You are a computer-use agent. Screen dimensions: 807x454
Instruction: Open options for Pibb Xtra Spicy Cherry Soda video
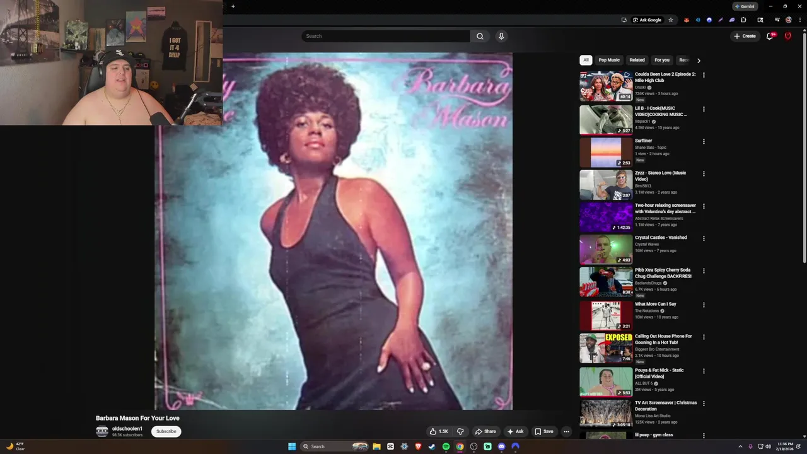pyautogui.click(x=704, y=271)
